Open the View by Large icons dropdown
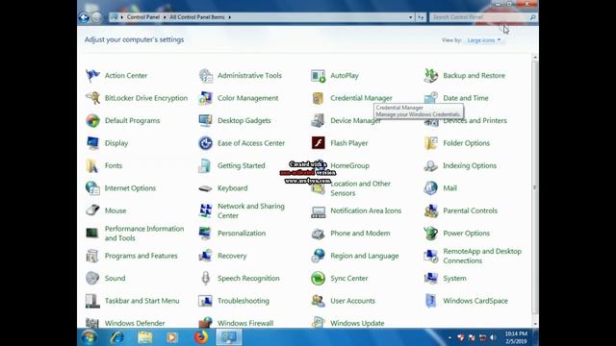 [x=483, y=40]
